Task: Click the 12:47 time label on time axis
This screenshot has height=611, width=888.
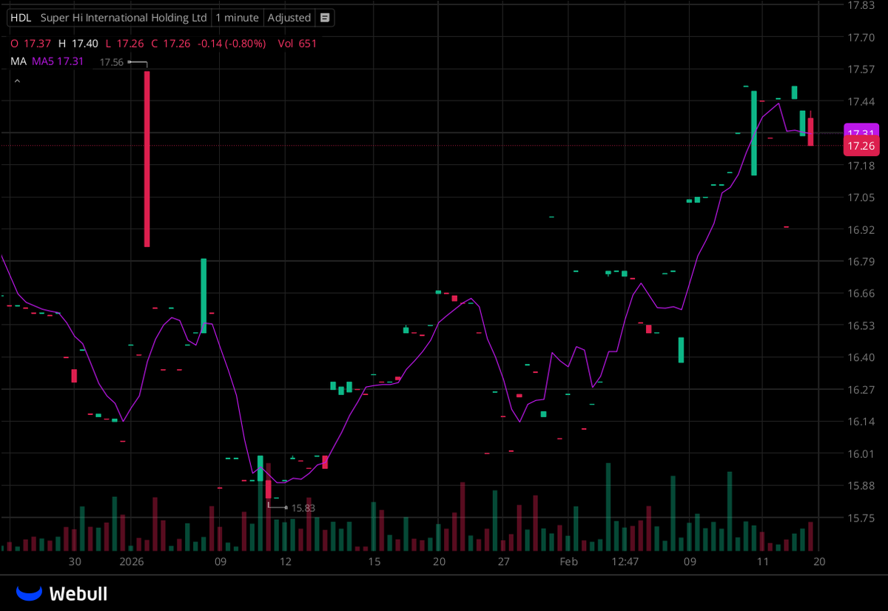Action: pos(625,561)
